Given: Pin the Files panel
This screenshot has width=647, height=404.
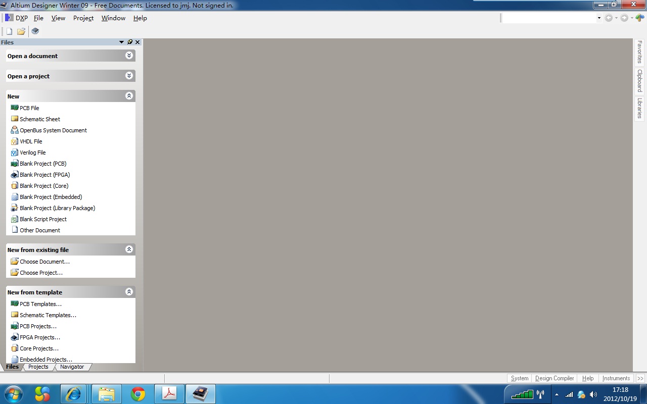Looking at the screenshot, I should pyautogui.click(x=130, y=42).
